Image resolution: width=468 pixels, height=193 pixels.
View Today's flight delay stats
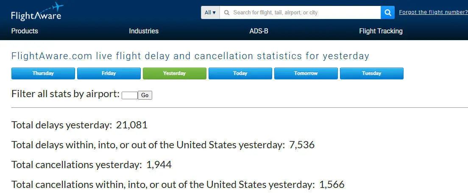tap(240, 73)
